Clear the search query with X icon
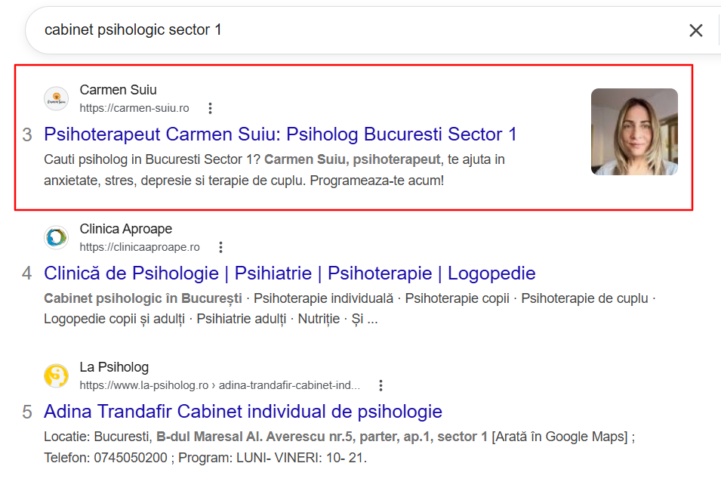This screenshot has width=721, height=491. click(696, 30)
